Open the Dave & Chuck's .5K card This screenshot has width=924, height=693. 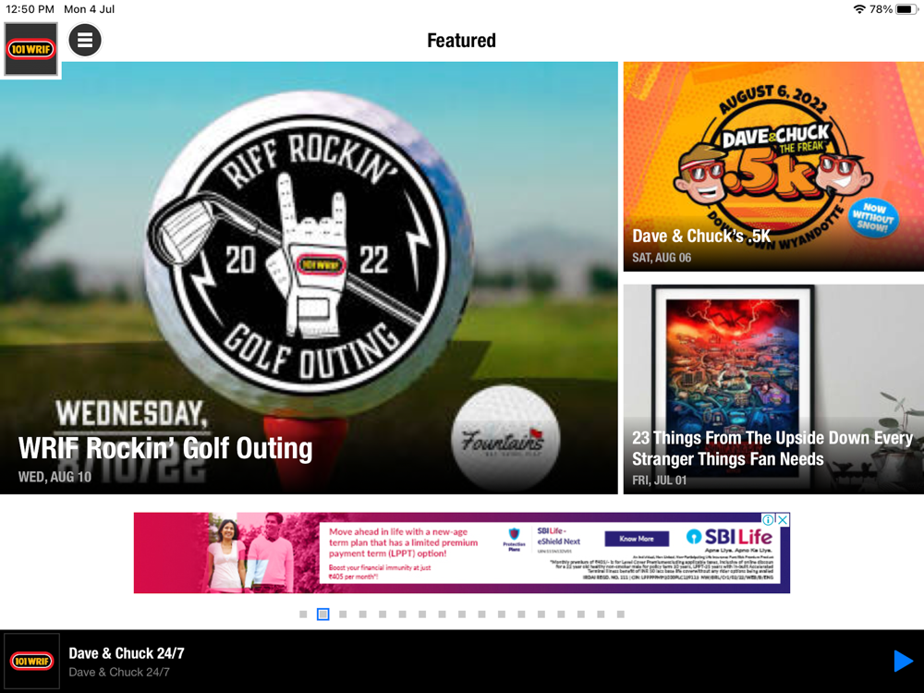click(x=773, y=166)
